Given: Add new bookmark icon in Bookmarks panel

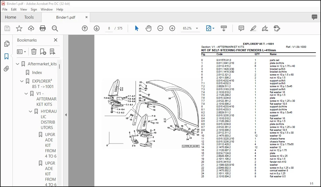Looking at the screenshot, I should (x=43, y=52).
